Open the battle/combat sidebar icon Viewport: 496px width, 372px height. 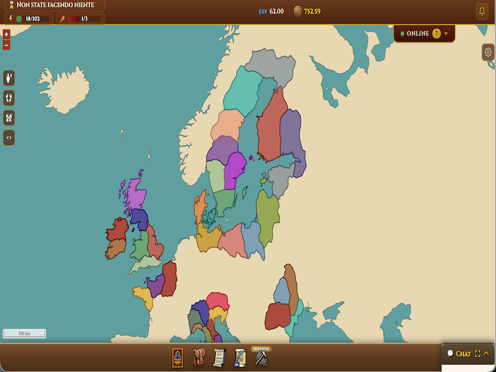click(x=8, y=118)
